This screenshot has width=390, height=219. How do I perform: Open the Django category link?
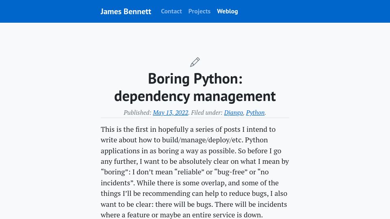click(x=233, y=112)
